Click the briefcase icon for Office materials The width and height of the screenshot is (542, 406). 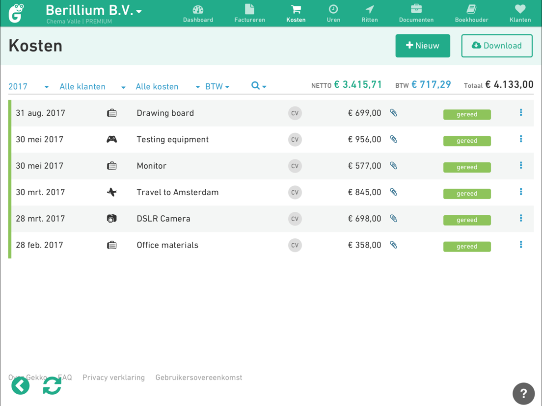pos(111,246)
